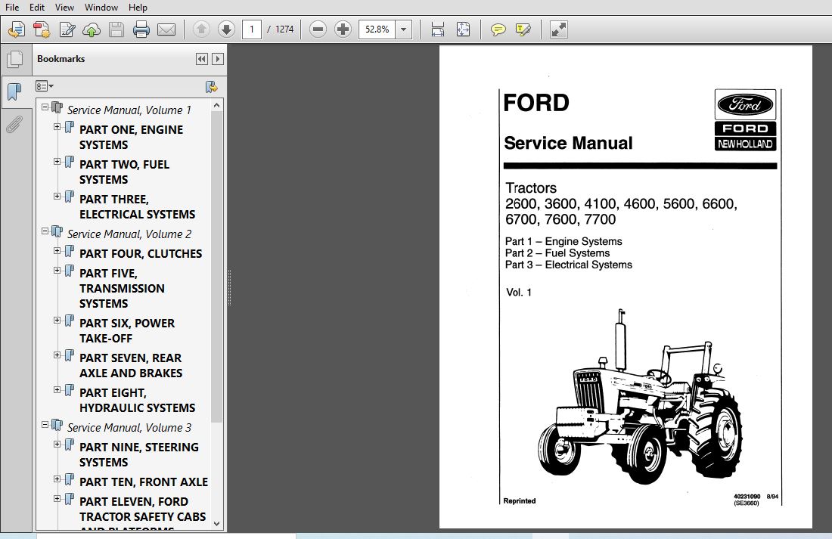Click the Open file toolbar icon
Image resolution: width=832 pixels, height=539 pixels.
pos(17,29)
